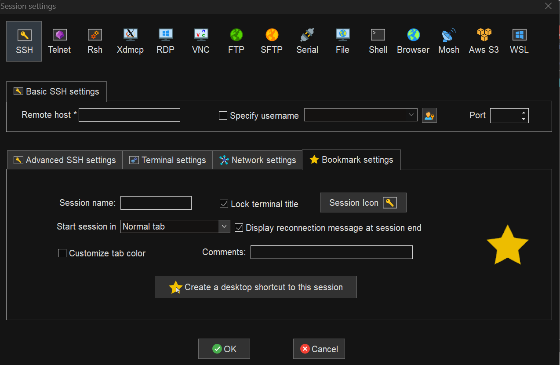The height and width of the screenshot is (365, 560).
Task: Open the Aws S3 session type
Action: coord(484,41)
